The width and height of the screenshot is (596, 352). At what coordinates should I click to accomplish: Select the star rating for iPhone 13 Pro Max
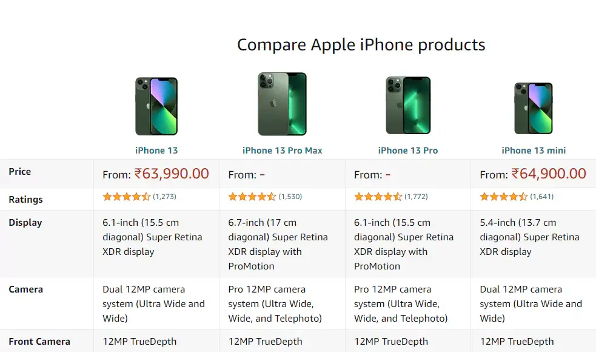249,197
